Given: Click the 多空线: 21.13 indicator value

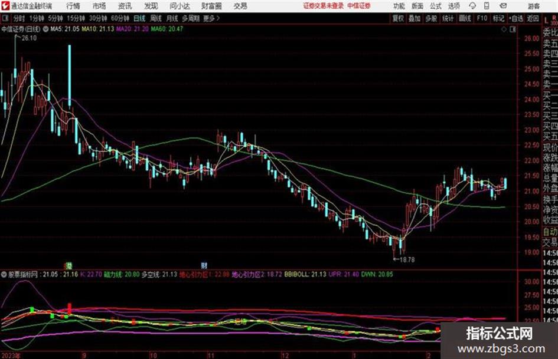Looking at the screenshot, I should coord(159,274).
